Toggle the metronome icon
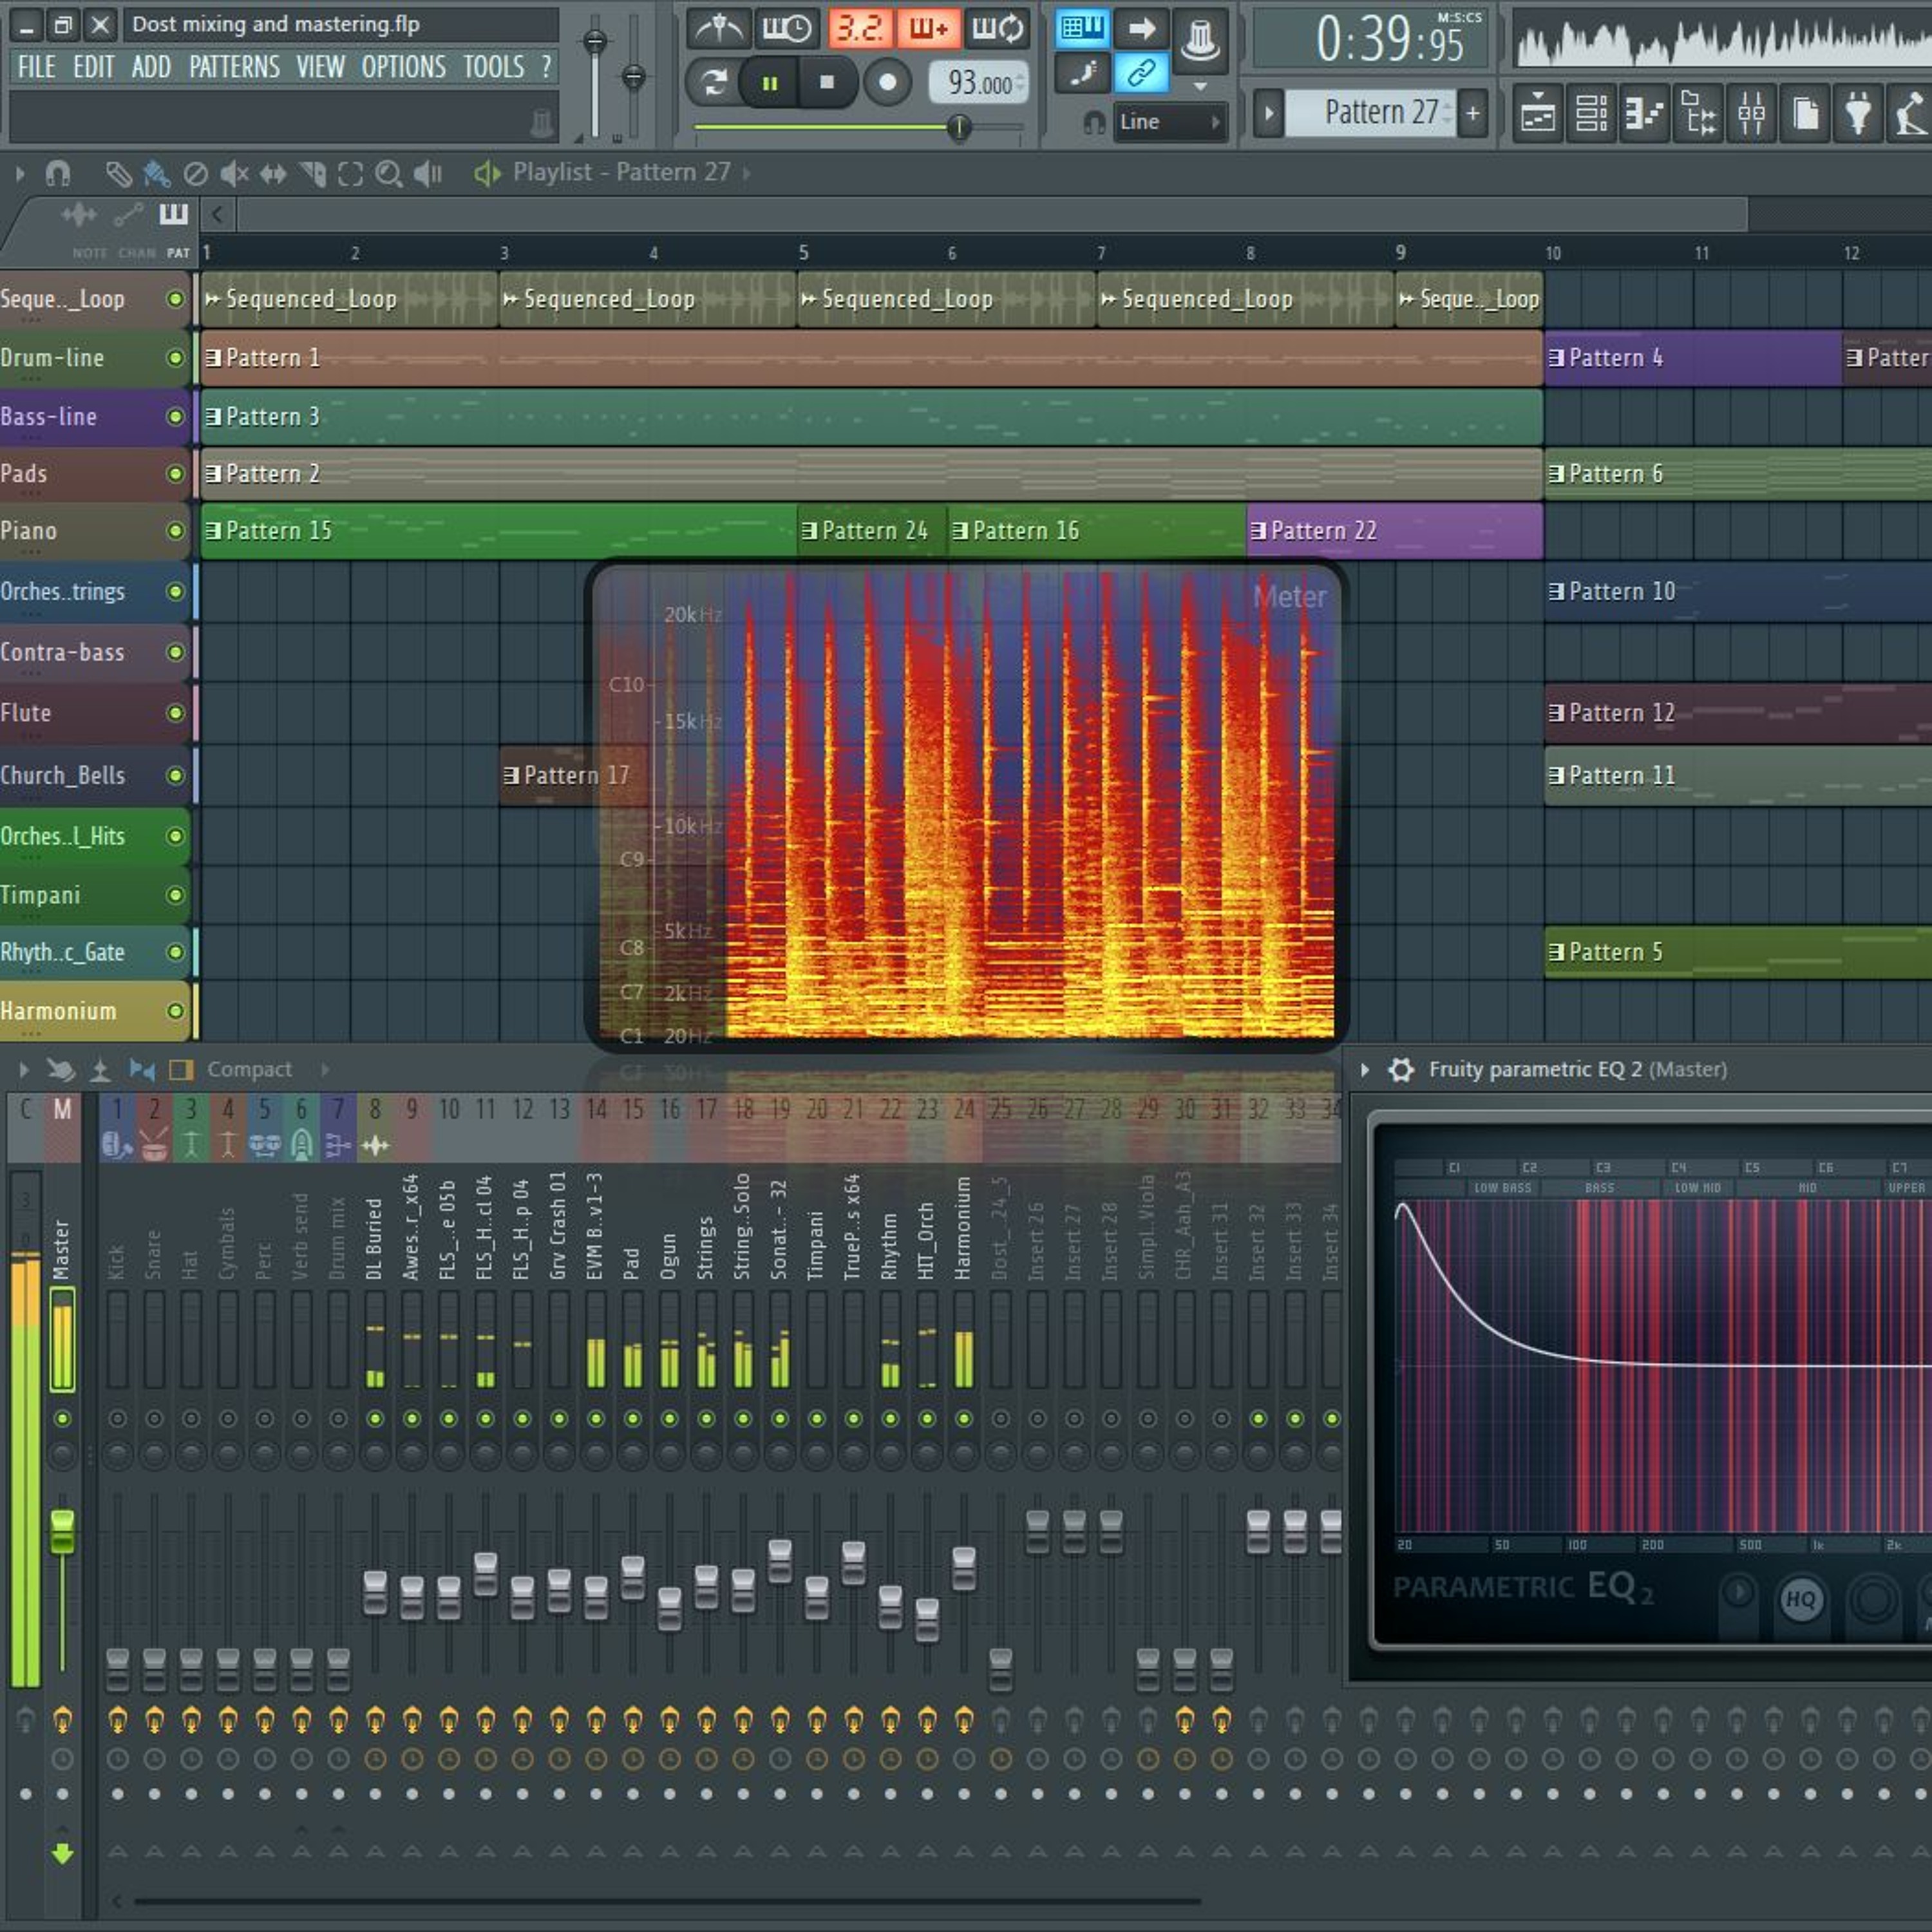 [x=719, y=29]
